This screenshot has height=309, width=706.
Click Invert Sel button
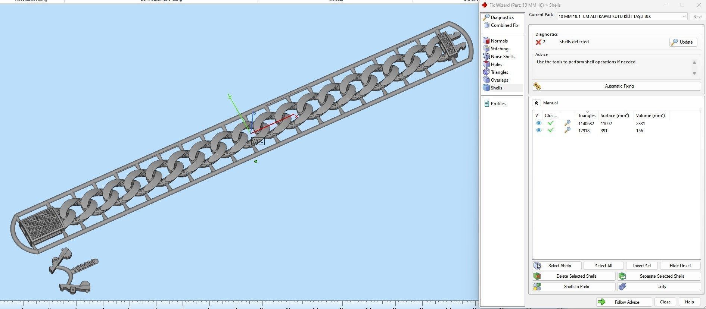tap(642, 266)
